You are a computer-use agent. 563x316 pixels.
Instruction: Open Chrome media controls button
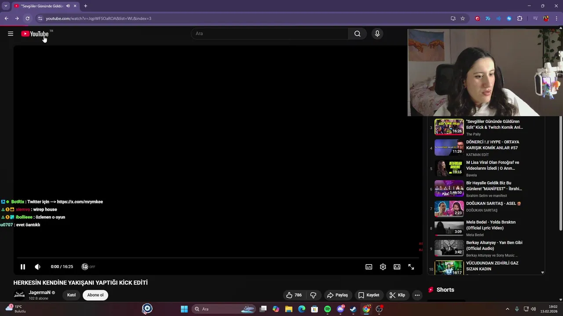point(535,18)
